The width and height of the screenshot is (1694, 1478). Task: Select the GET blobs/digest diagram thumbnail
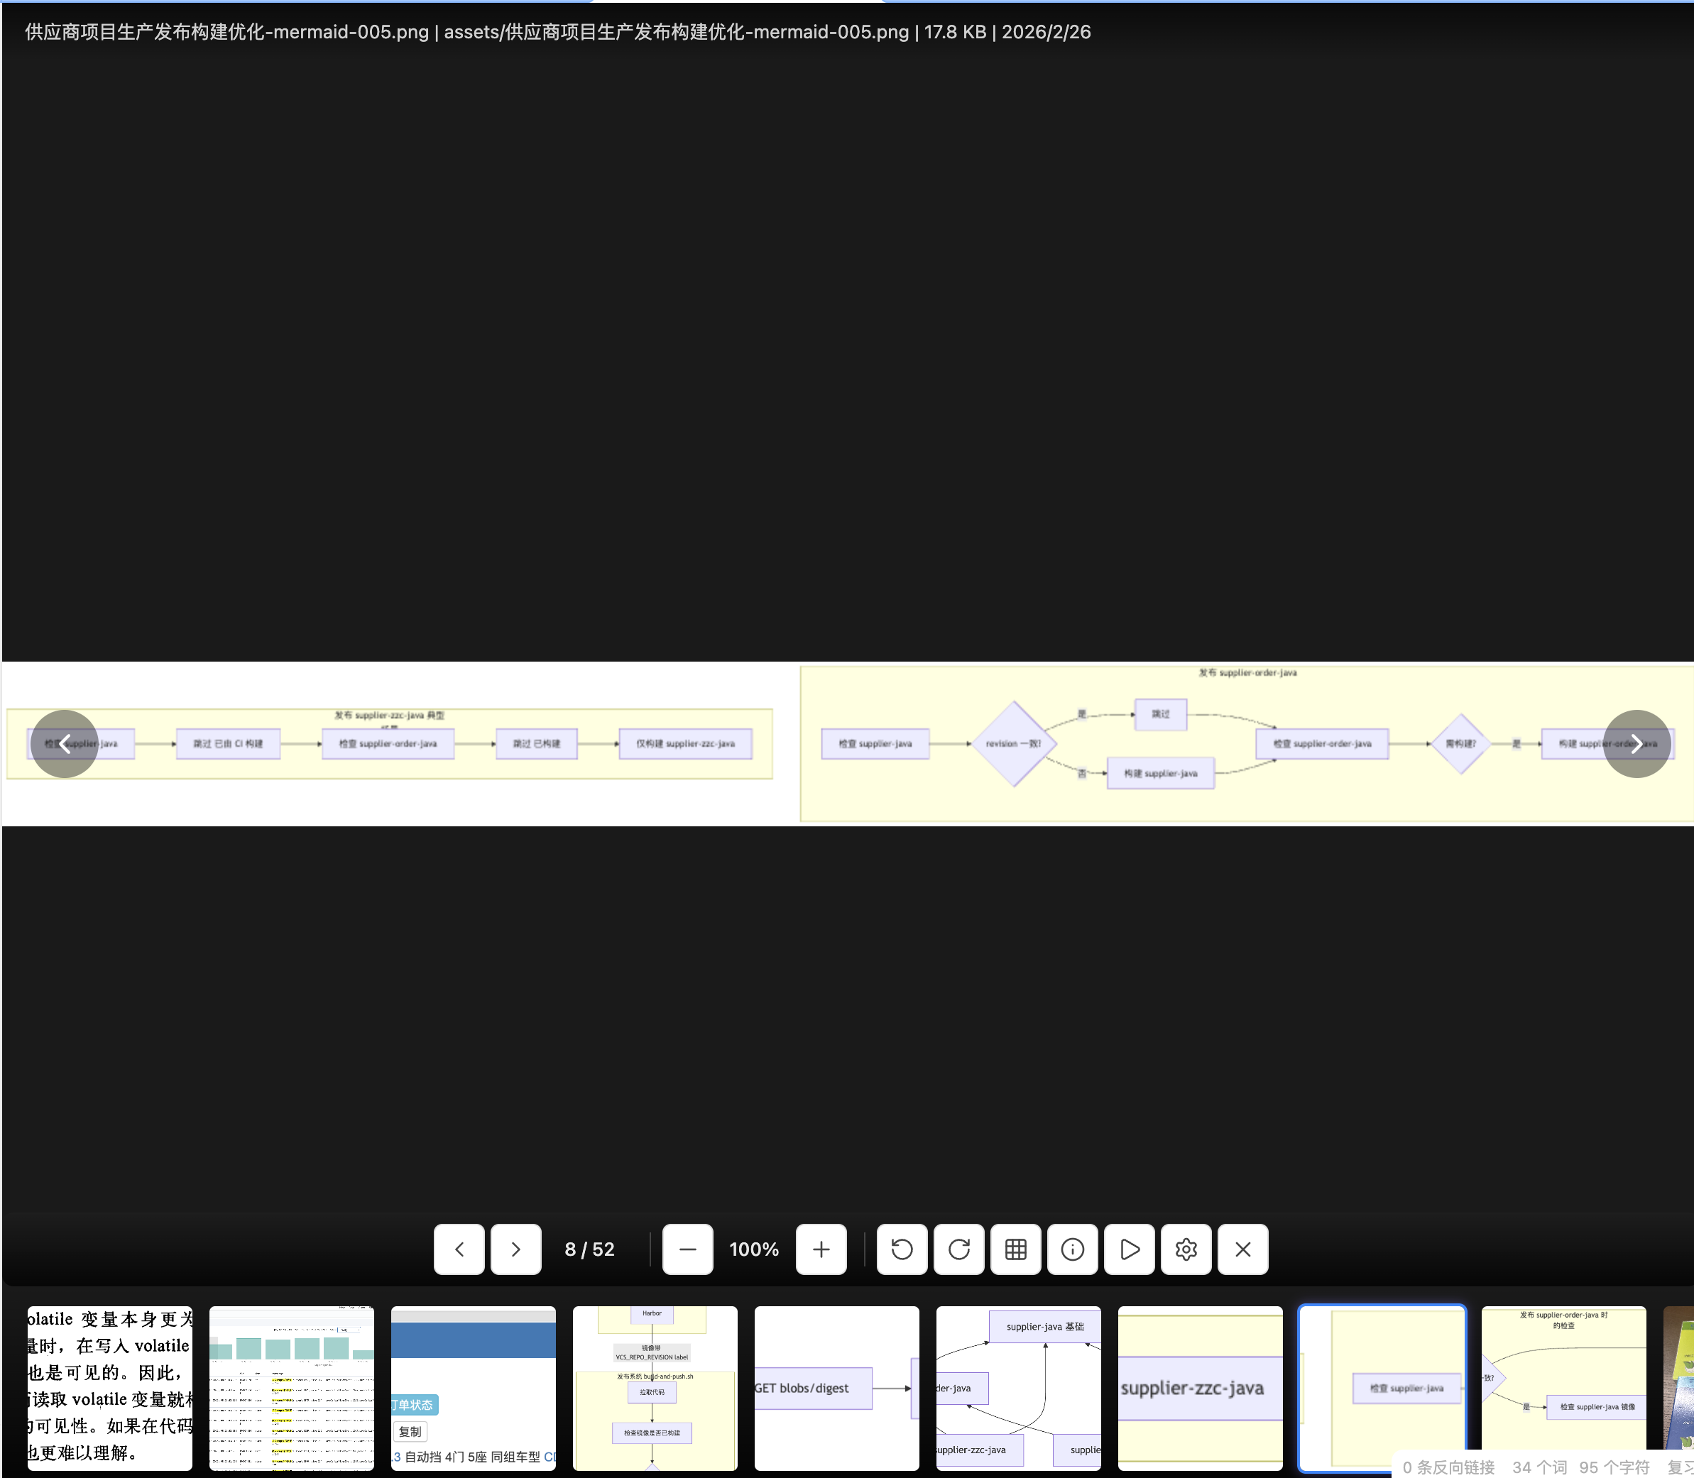[836, 1388]
